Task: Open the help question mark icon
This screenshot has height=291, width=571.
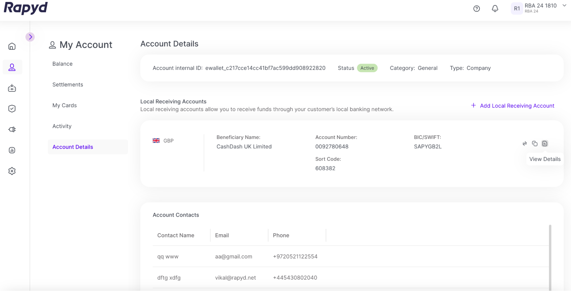Action: tap(476, 9)
